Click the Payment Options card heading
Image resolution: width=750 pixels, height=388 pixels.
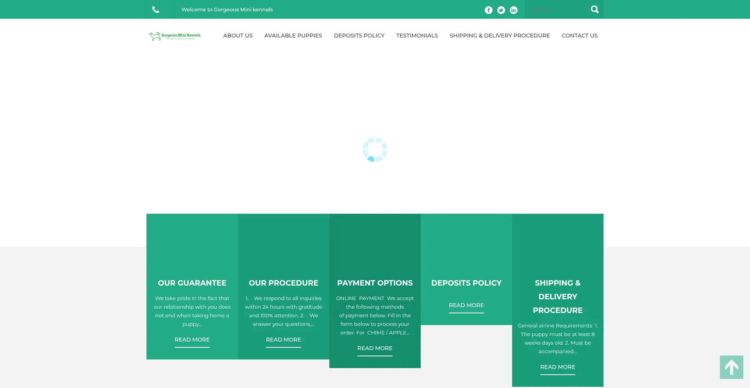pyautogui.click(x=375, y=283)
